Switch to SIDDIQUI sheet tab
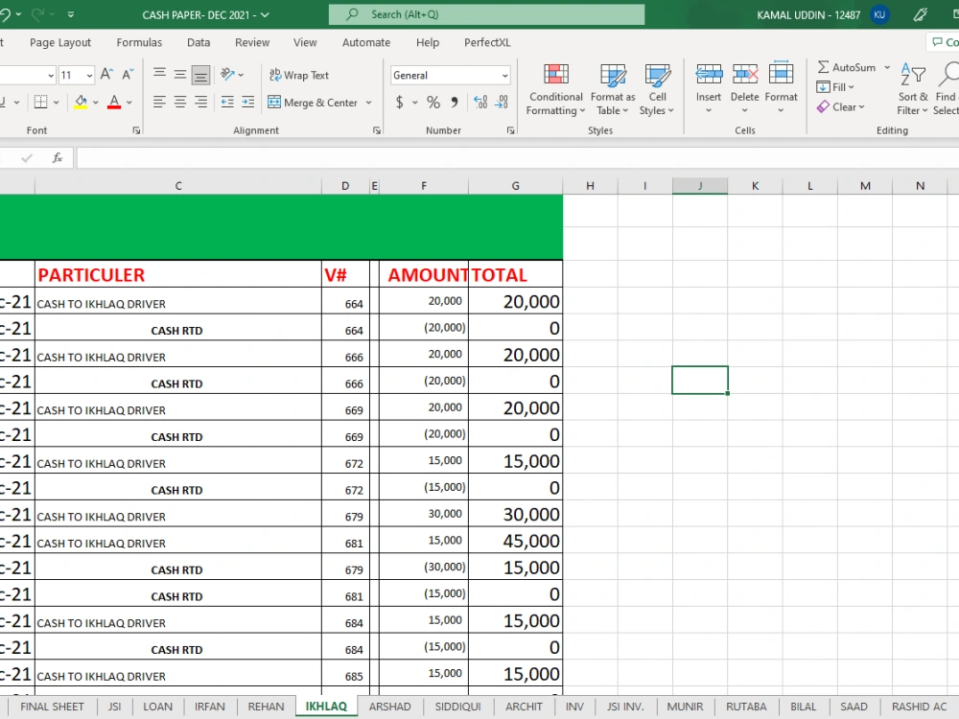The width and height of the screenshot is (959, 719). [x=458, y=707]
